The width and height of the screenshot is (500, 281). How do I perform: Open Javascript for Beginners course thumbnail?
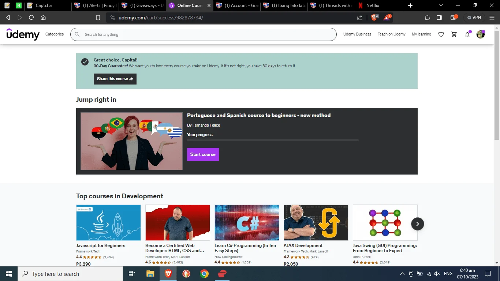tap(108, 222)
